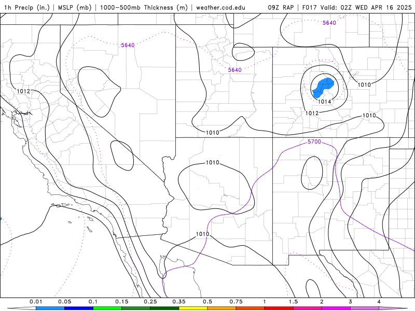The width and height of the screenshot is (415, 311).
Task: Click the violet 3–4 legend swatch
Action: [x=365, y=308]
